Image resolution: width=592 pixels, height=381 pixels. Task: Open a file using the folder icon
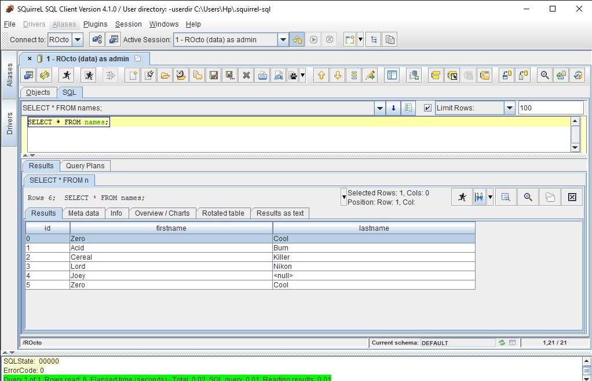pyautogui.click(x=165, y=75)
